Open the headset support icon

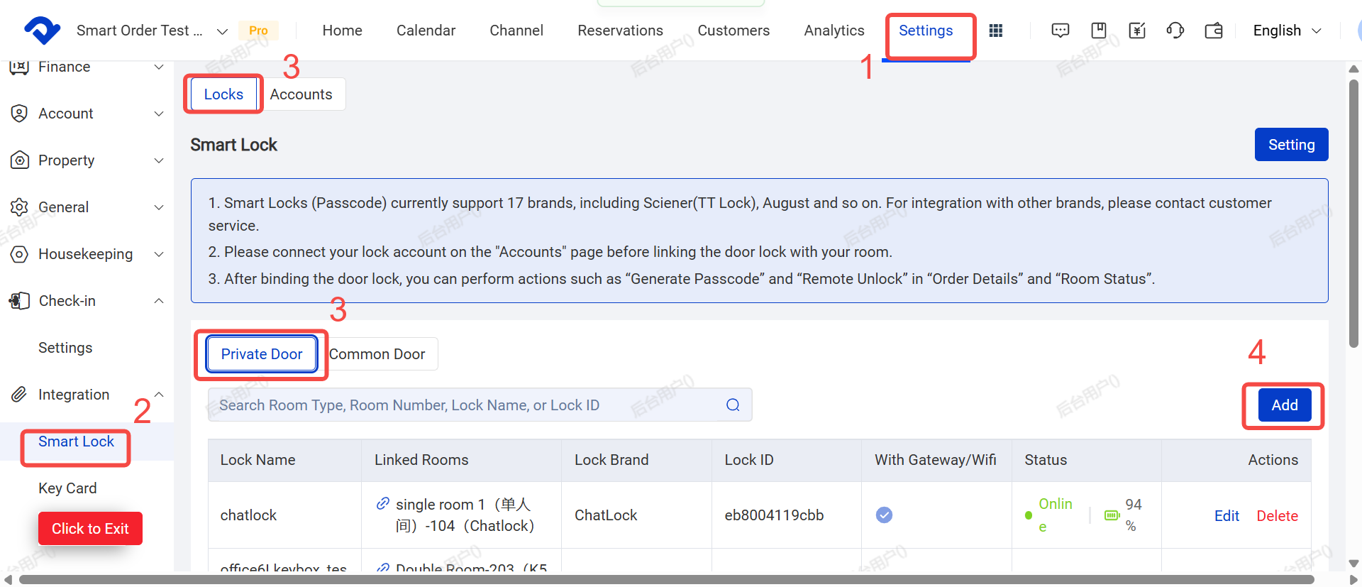click(x=1175, y=31)
